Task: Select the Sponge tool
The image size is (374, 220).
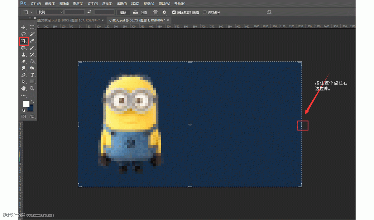Action: click(32, 68)
